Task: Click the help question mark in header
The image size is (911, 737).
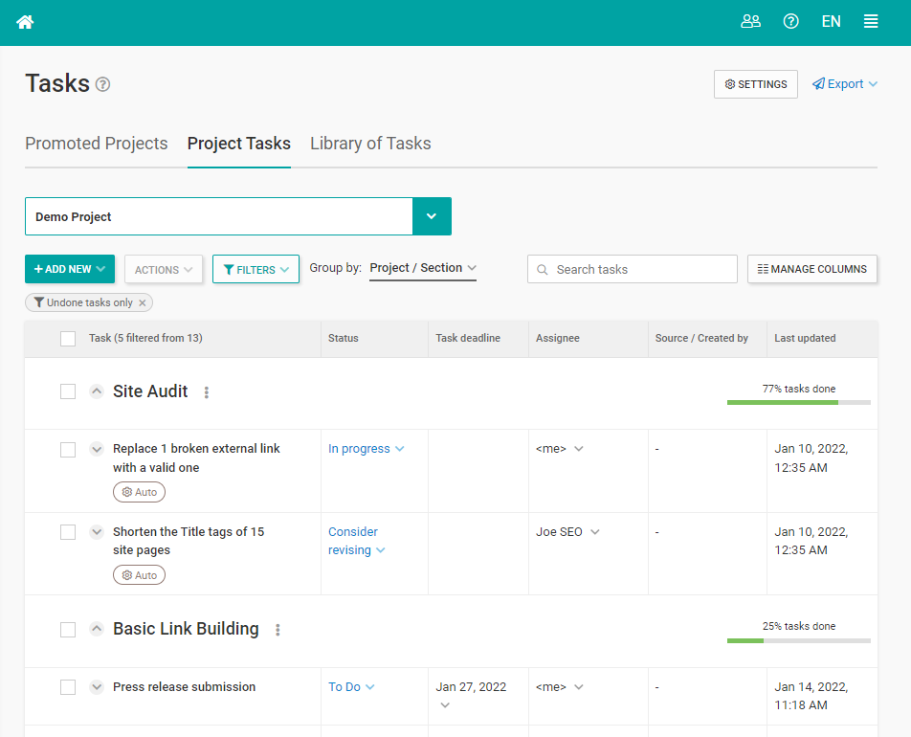Action: point(790,21)
